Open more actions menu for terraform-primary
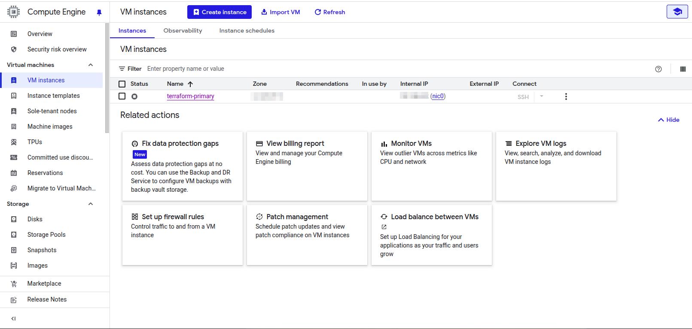Screen dimensions: 692x329 566,97
